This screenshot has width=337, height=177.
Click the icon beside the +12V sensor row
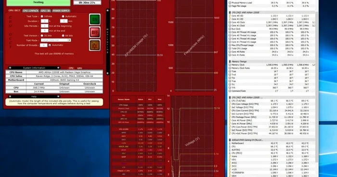pyautogui.click(x=230, y=169)
